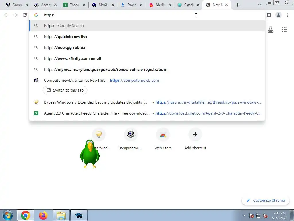Image resolution: width=294 pixels, height=221 pixels.
Task: Click the network tray icon
Action: click(258, 216)
